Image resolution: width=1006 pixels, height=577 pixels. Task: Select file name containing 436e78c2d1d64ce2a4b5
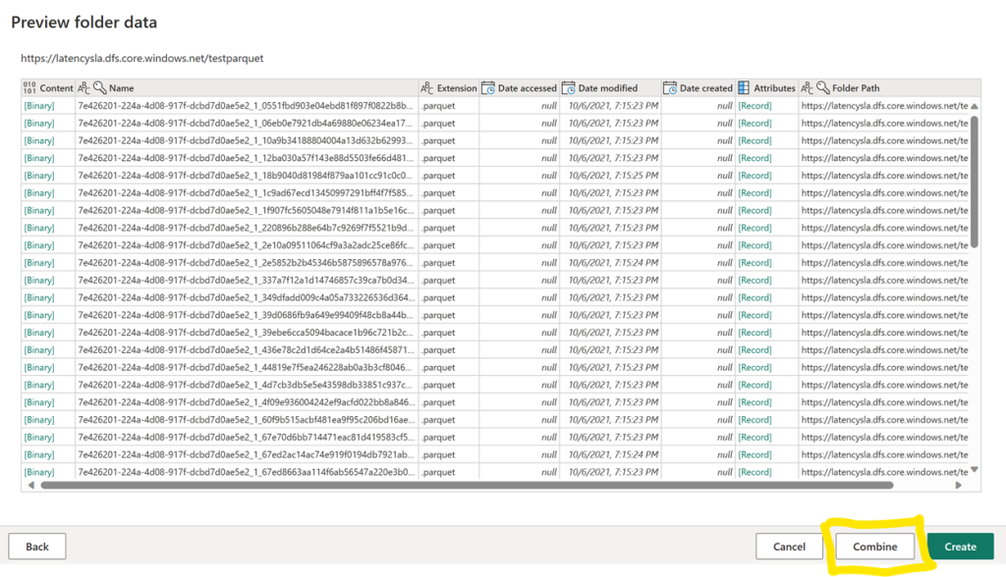246,349
